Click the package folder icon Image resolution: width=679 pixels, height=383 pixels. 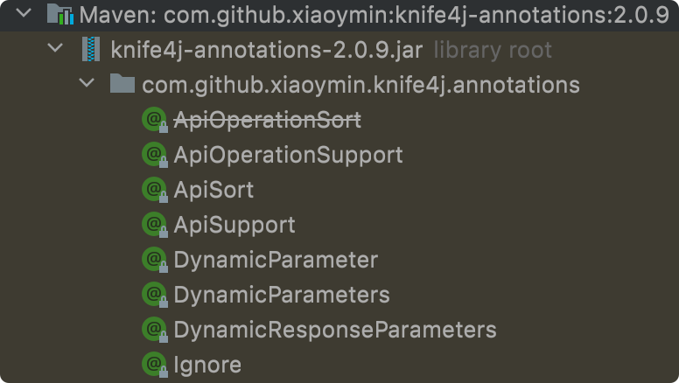click(122, 83)
